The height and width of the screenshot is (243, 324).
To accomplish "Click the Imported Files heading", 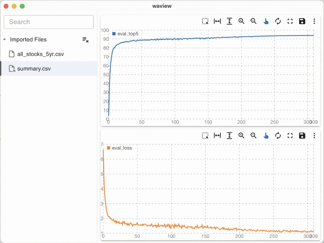I will [28, 40].
